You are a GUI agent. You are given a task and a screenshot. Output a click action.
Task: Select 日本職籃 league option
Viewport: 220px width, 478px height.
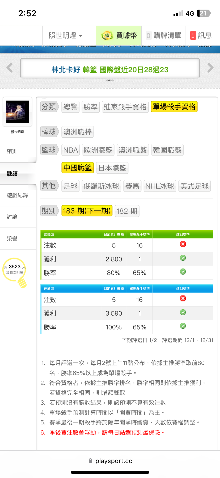tap(112, 168)
